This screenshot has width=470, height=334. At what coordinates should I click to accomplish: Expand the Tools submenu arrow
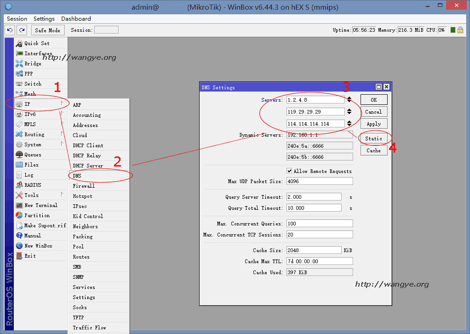(62, 195)
